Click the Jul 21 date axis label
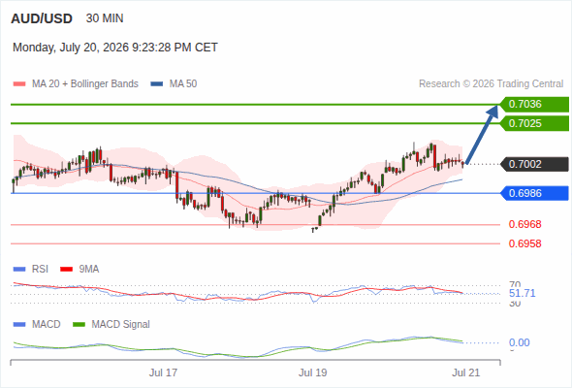The image size is (572, 388). pyautogui.click(x=466, y=372)
